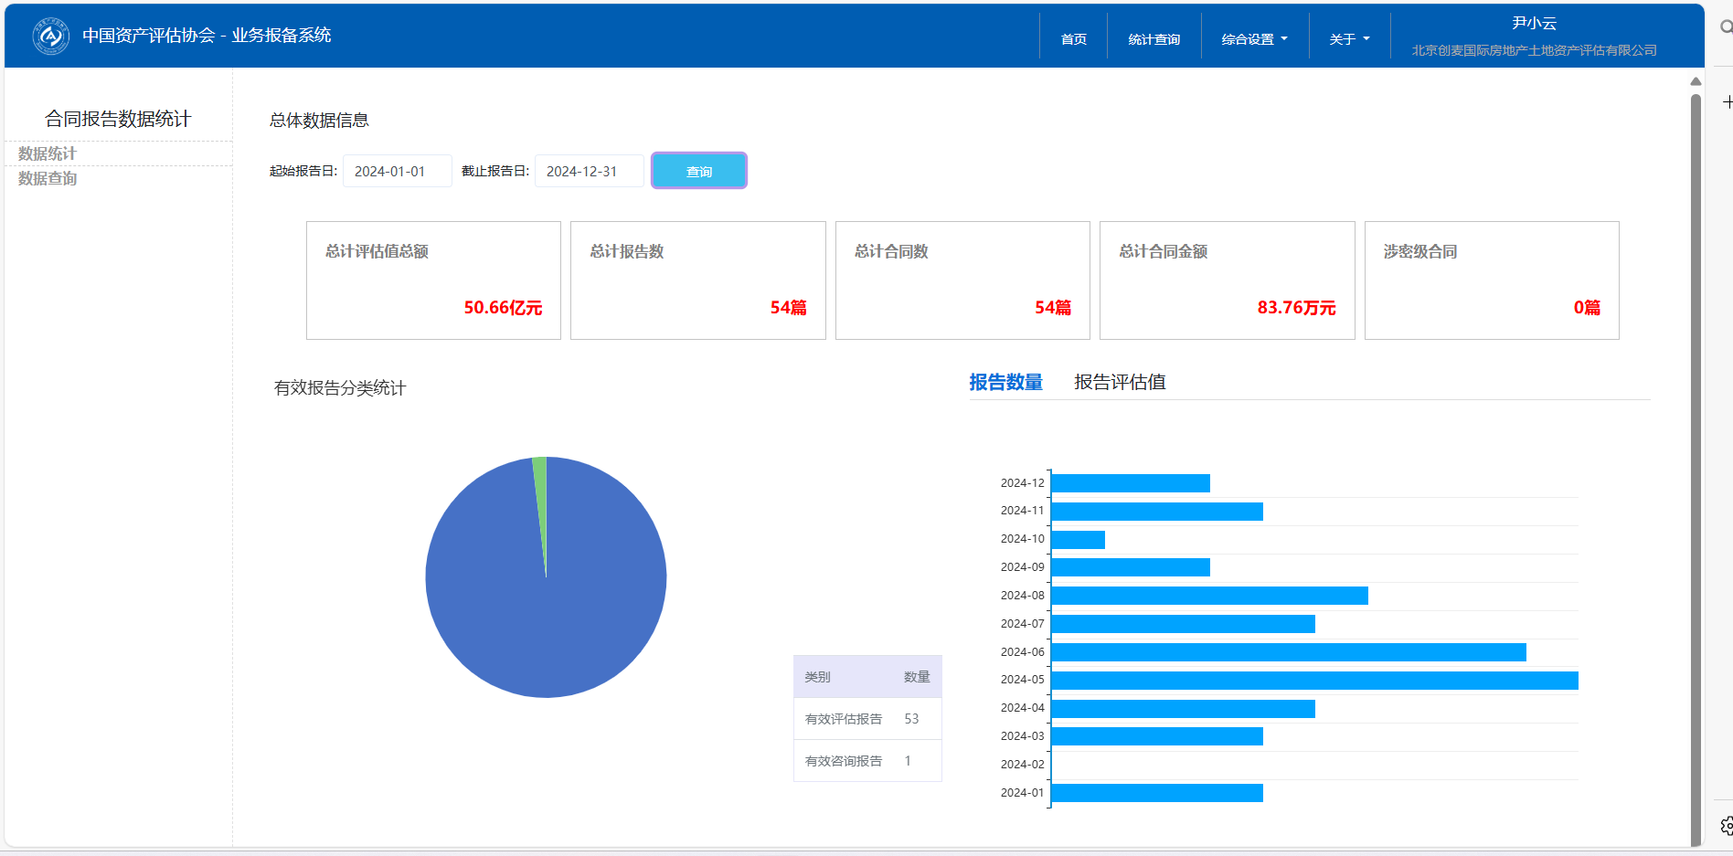Click the 起始报告日 date field

(397, 171)
